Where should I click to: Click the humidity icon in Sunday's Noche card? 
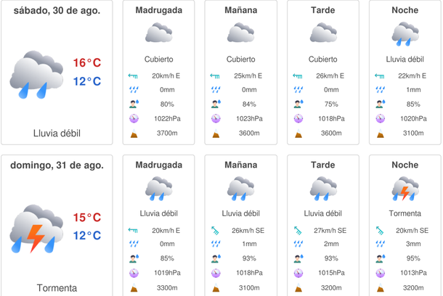380,258
